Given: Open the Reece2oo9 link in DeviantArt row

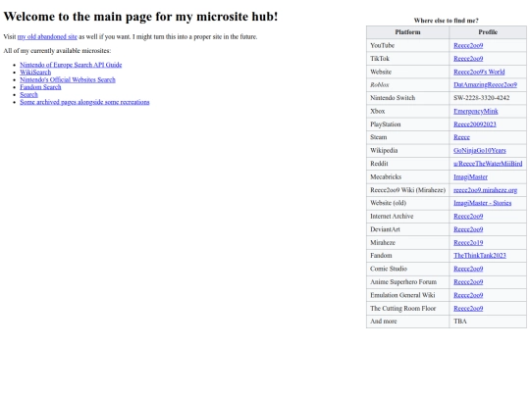Looking at the screenshot, I should pyautogui.click(x=468, y=229).
